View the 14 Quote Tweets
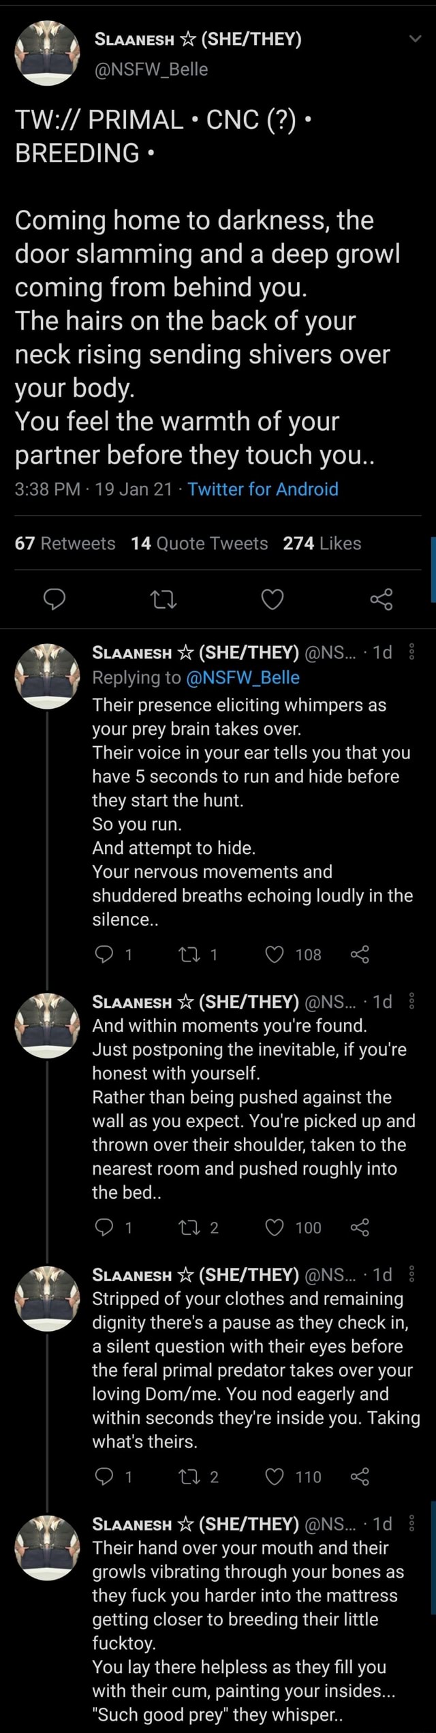The width and height of the screenshot is (436, 1733). click(200, 543)
